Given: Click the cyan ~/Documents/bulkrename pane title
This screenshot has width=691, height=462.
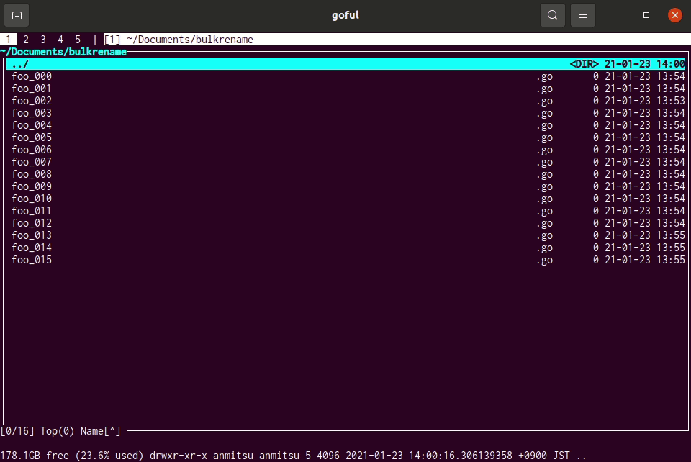Looking at the screenshot, I should click(x=63, y=52).
